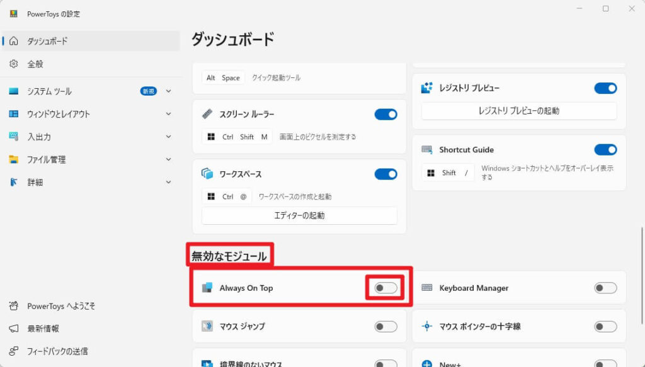The height and width of the screenshot is (367, 645).
Task: Click the General settings gear icon
Action: click(14, 64)
